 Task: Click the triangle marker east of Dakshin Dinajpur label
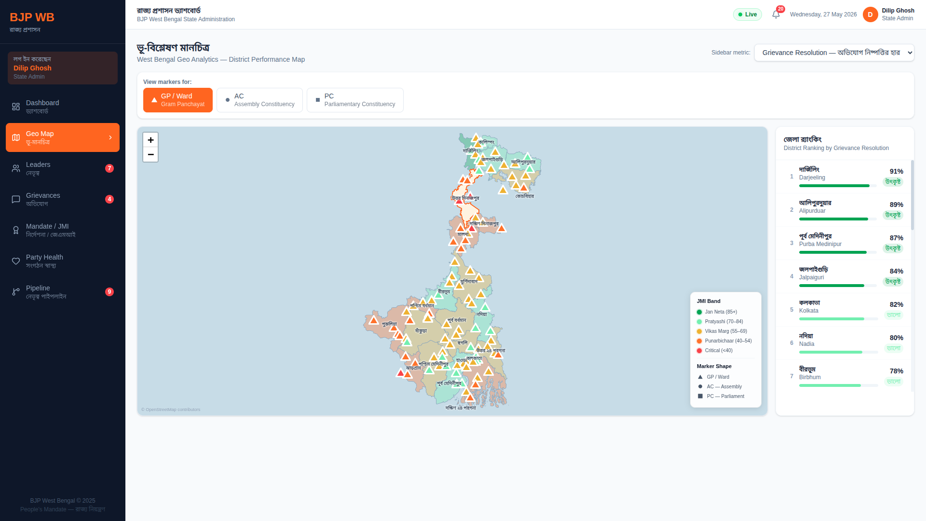point(502,228)
